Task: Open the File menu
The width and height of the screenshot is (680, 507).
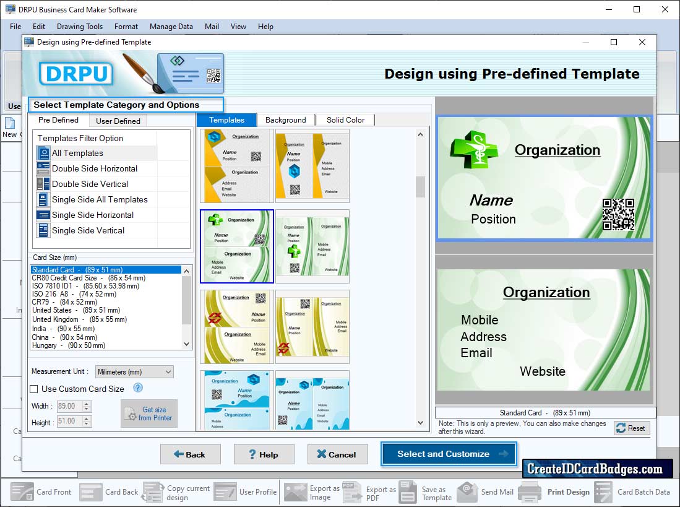Action: (15, 27)
